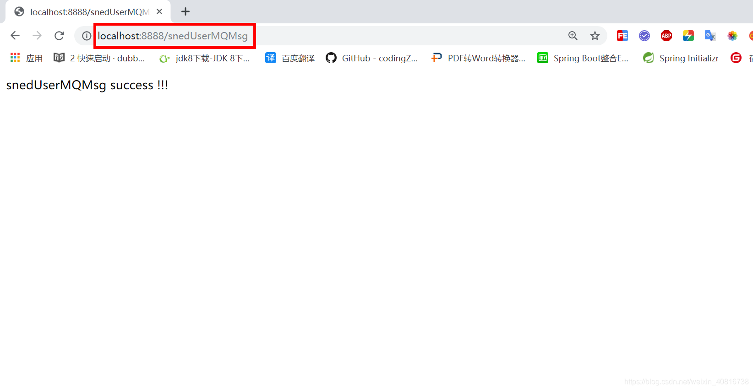The height and width of the screenshot is (390, 753).
Task: Open the Google Translate extension icon
Action: [710, 36]
